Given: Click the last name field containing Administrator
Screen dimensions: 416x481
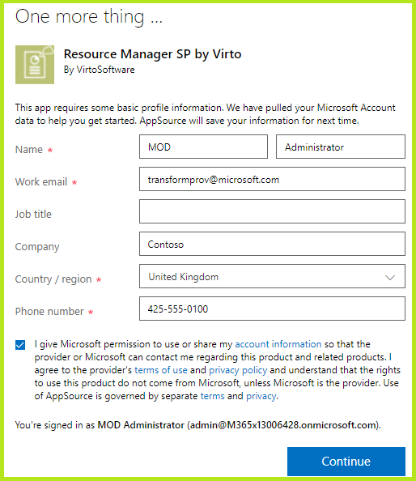Looking at the screenshot, I should (x=340, y=147).
